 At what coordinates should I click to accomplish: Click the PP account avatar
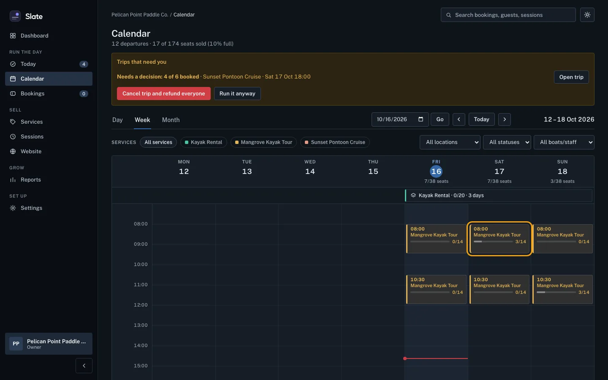click(x=16, y=344)
